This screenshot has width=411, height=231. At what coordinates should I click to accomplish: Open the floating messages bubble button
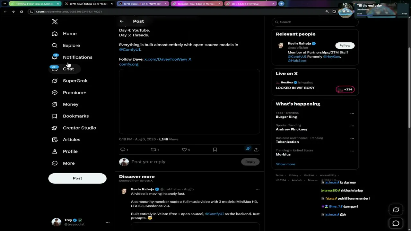(396, 223)
